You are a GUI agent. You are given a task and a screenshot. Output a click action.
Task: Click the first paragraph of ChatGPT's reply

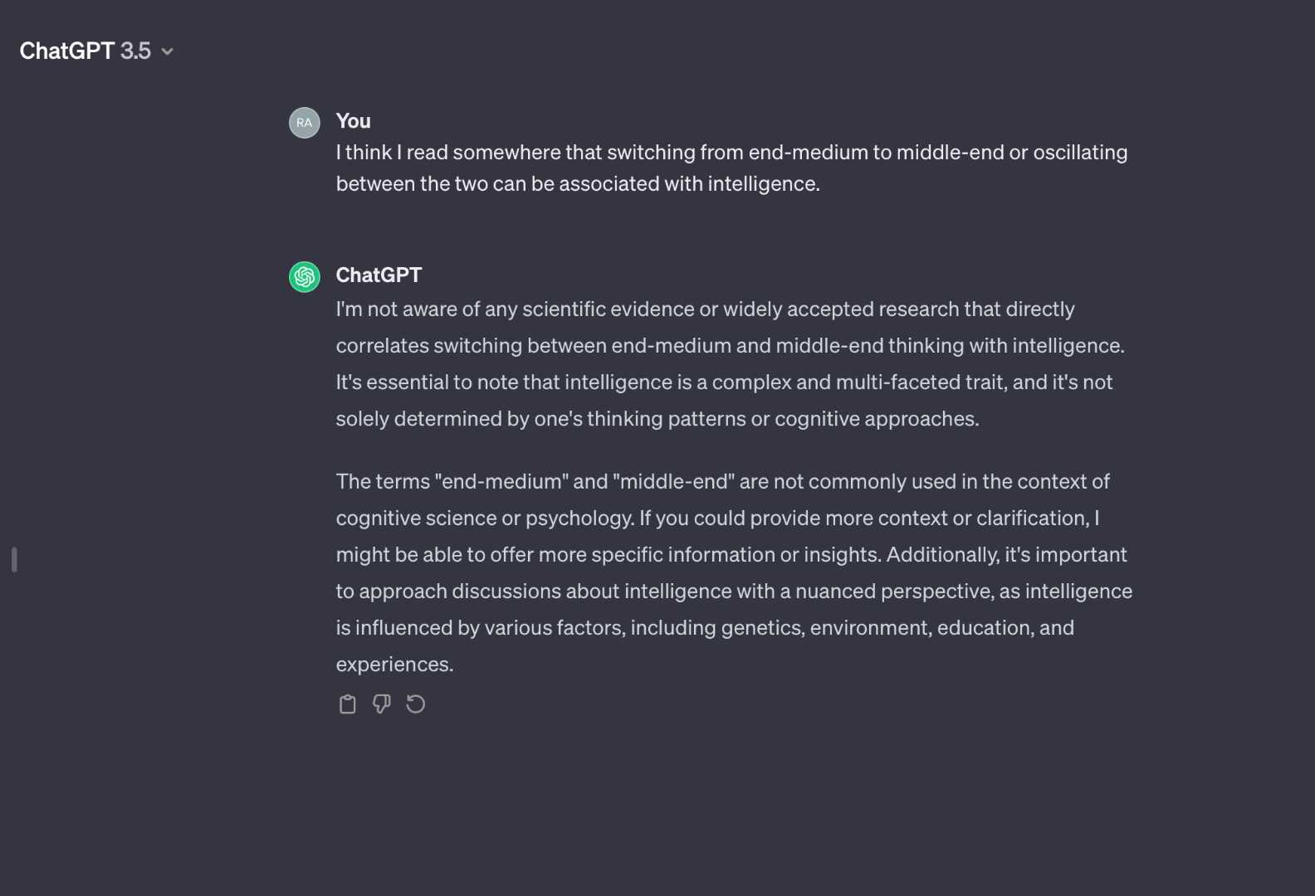click(x=730, y=363)
